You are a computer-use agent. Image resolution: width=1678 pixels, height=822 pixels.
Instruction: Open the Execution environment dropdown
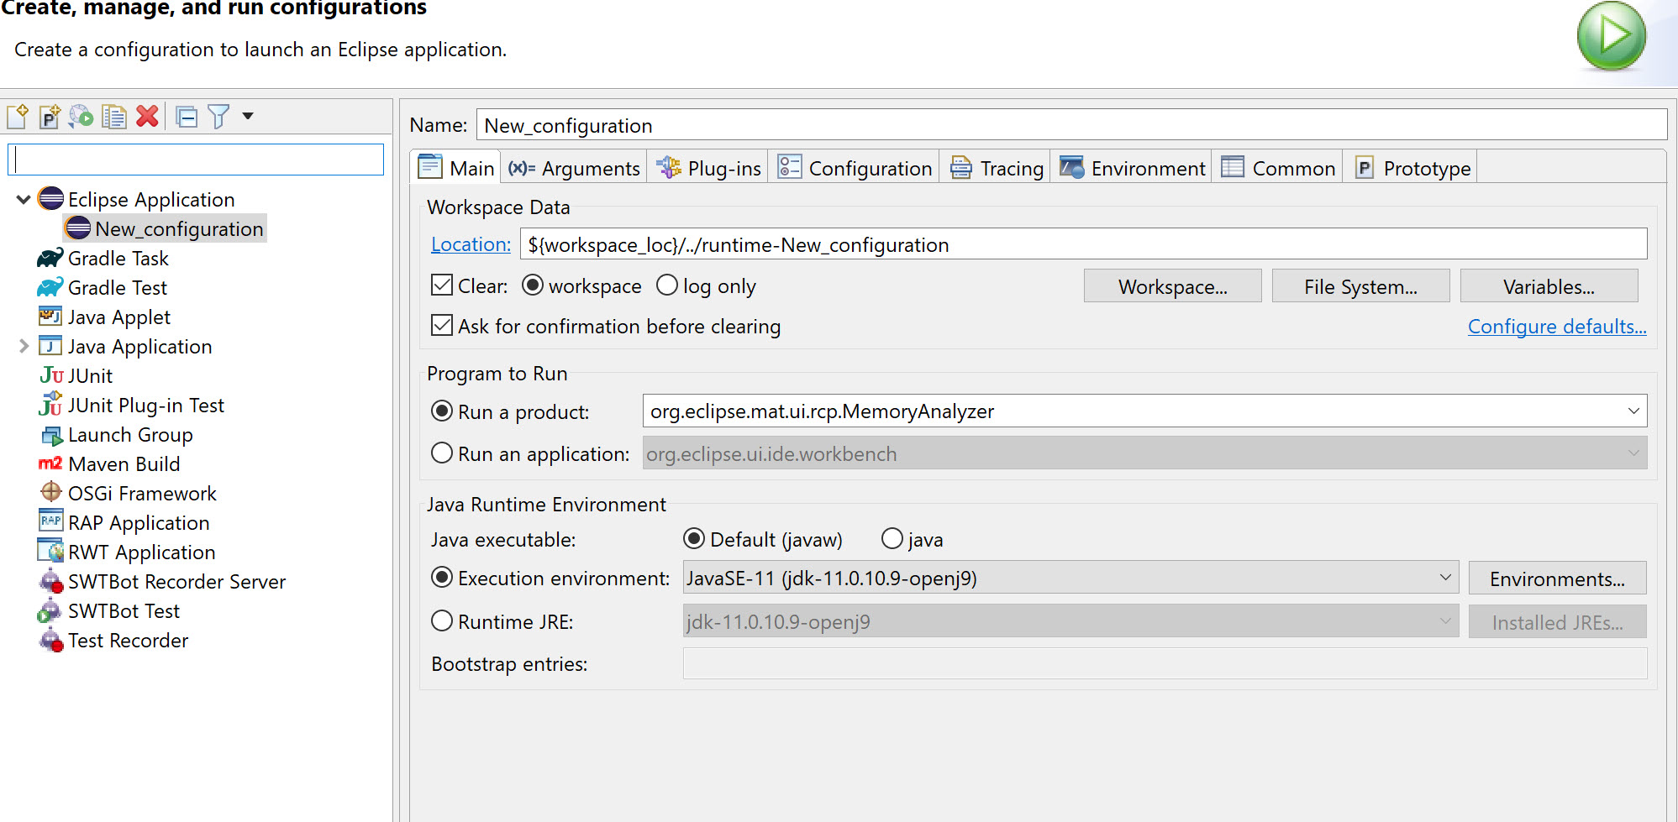1445,578
